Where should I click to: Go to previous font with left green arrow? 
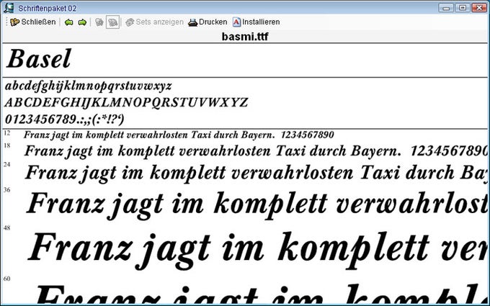click(x=68, y=22)
